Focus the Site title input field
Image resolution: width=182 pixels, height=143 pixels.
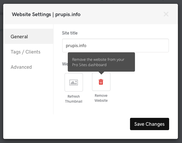[115, 46]
